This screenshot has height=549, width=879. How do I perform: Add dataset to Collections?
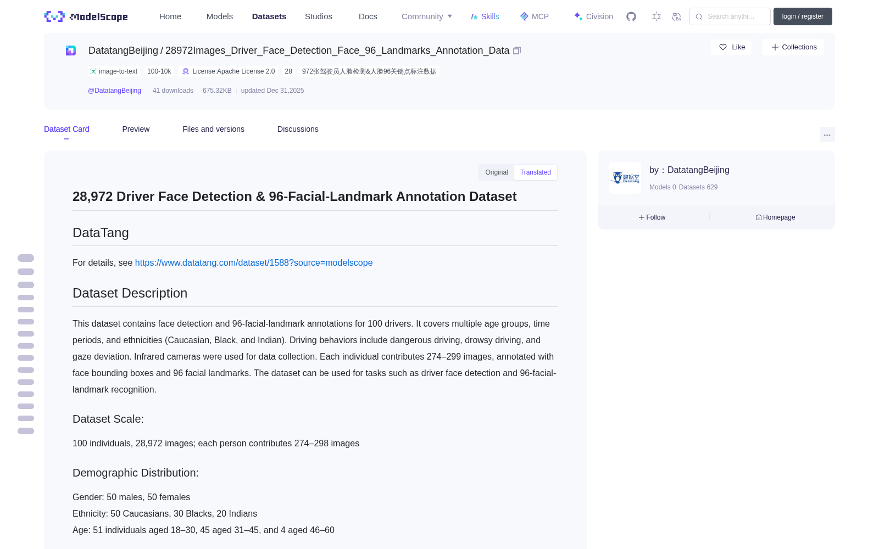(x=793, y=47)
